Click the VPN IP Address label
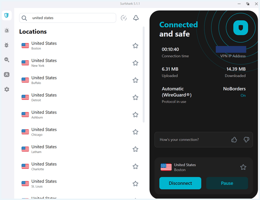 click(x=233, y=56)
